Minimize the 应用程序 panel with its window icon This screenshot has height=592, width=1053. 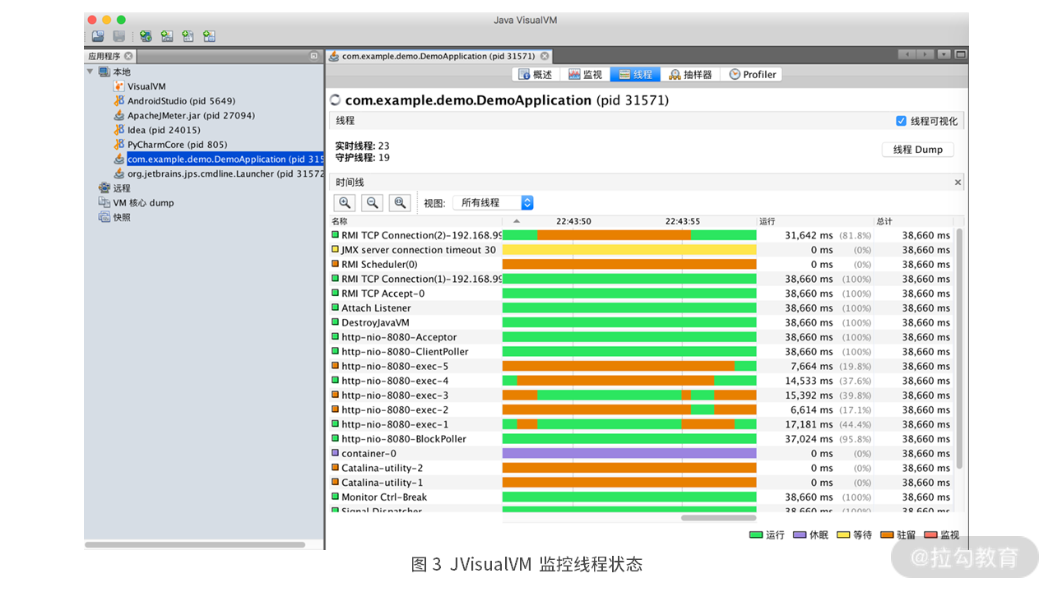click(x=314, y=56)
